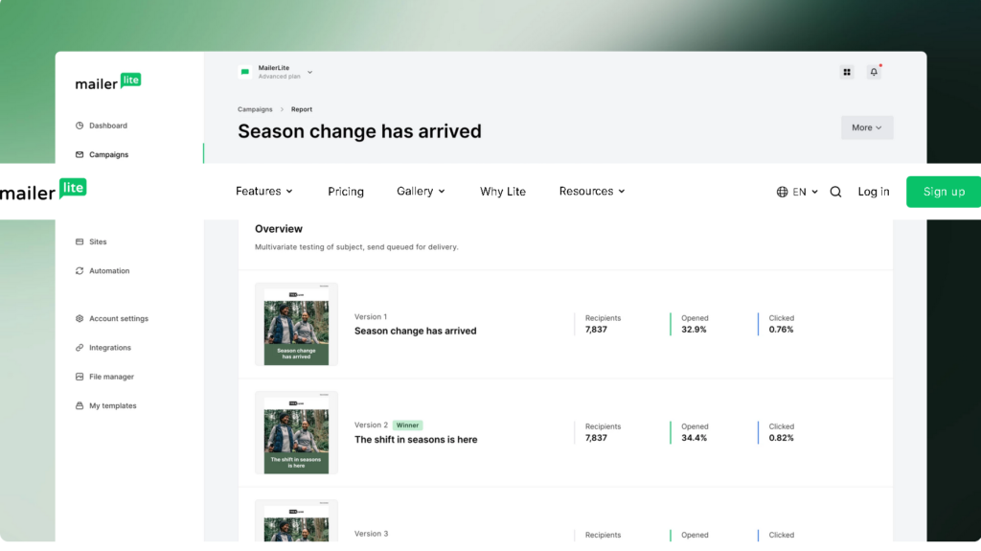Open Integrations link icon in sidebar
This screenshot has width=981, height=551.
tap(80, 348)
